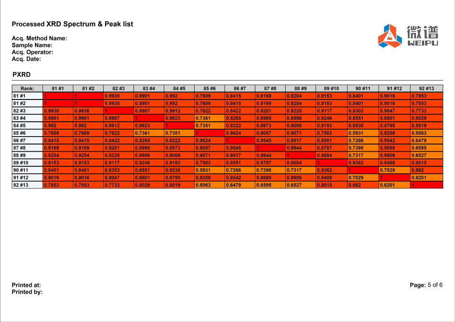This screenshot has height=322, width=455.
Task: Click 0.7266 in row 86 #7
Action: [x=363, y=140]
